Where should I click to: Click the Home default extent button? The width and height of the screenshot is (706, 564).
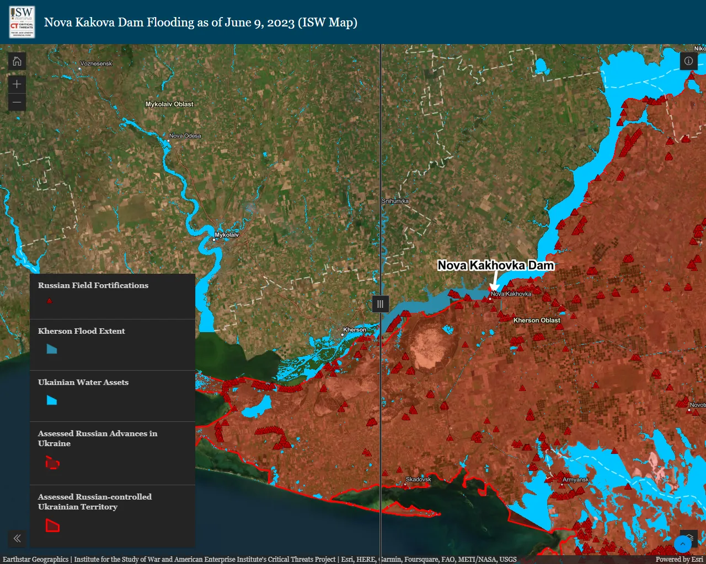(17, 61)
